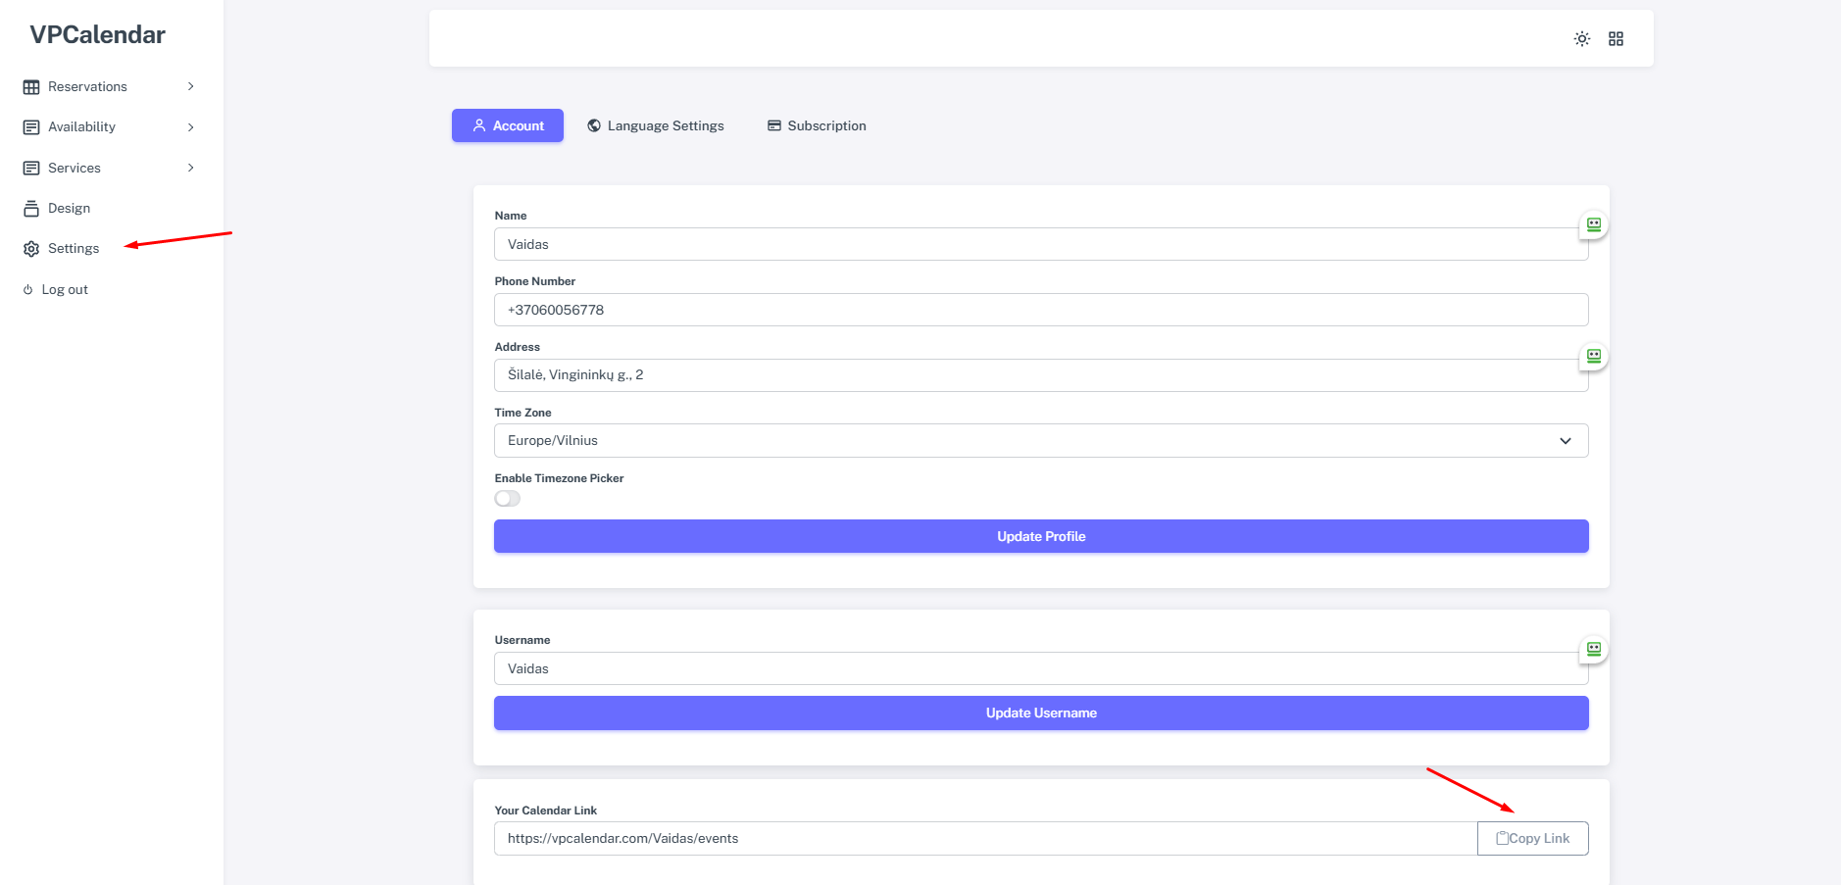This screenshot has width=1841, height=885.
Task: Click the Design icon in sidebar
Action: pyautogui.click(x=31, y=209)
